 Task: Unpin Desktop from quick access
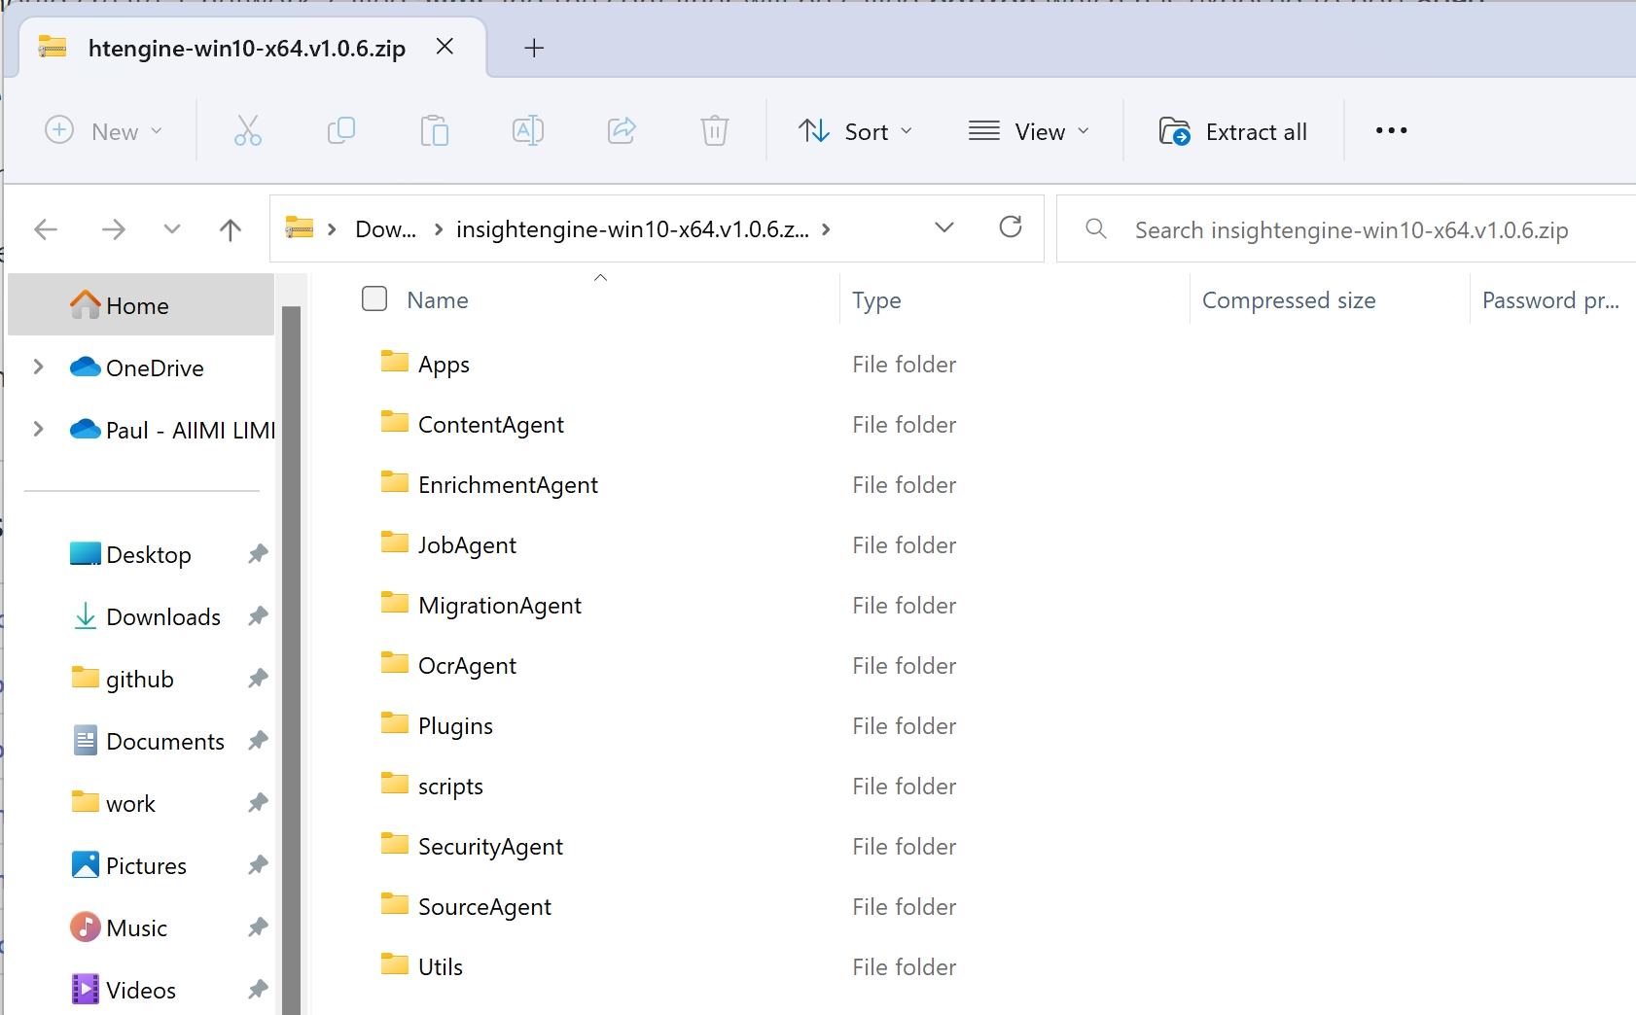click(258, 554)
